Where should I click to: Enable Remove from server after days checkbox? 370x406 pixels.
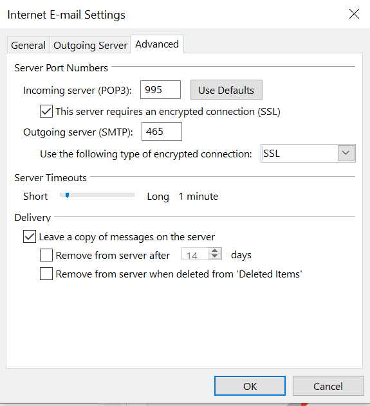(x=46, y=255)
